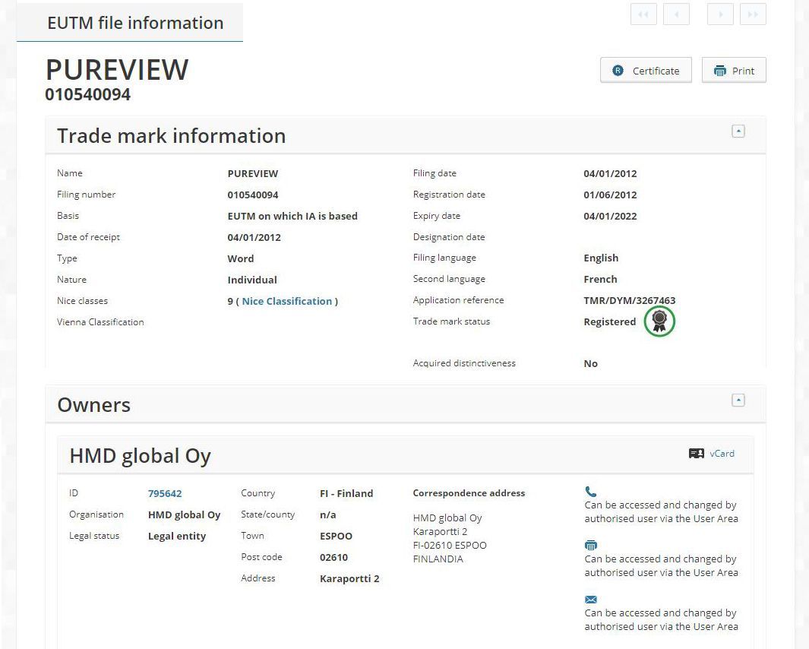Click the Registered status ribbon badge
The height and width of the screenshot is (649, 809).
(659, 321)
